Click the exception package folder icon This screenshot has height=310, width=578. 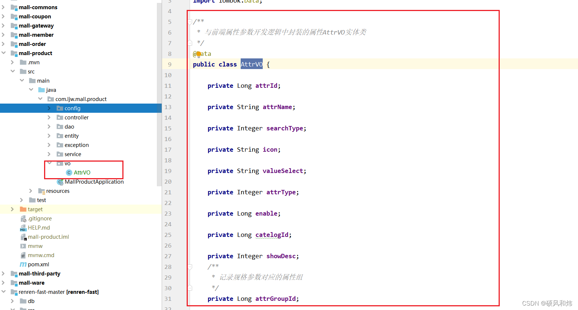(60, 145)
